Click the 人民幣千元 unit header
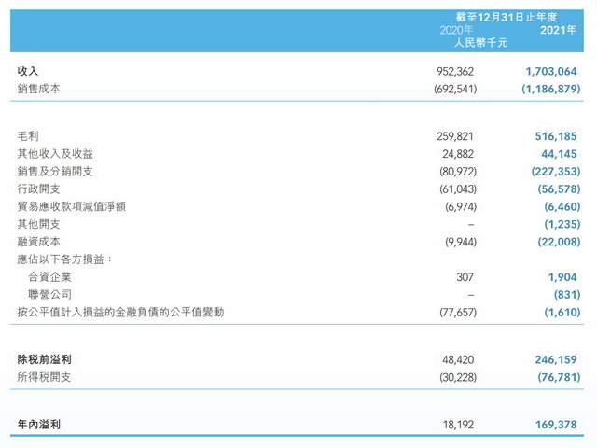The image size is (597, 448). 479,43
